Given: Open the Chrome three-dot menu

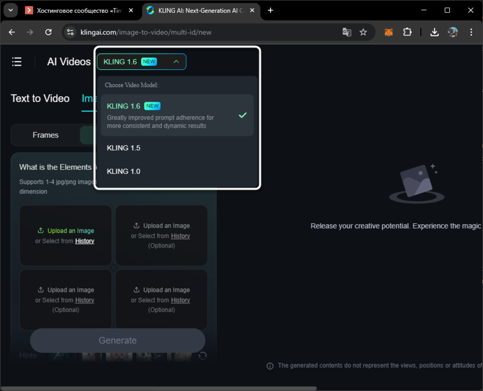Looking at the screenshot, I should (471, 32).
